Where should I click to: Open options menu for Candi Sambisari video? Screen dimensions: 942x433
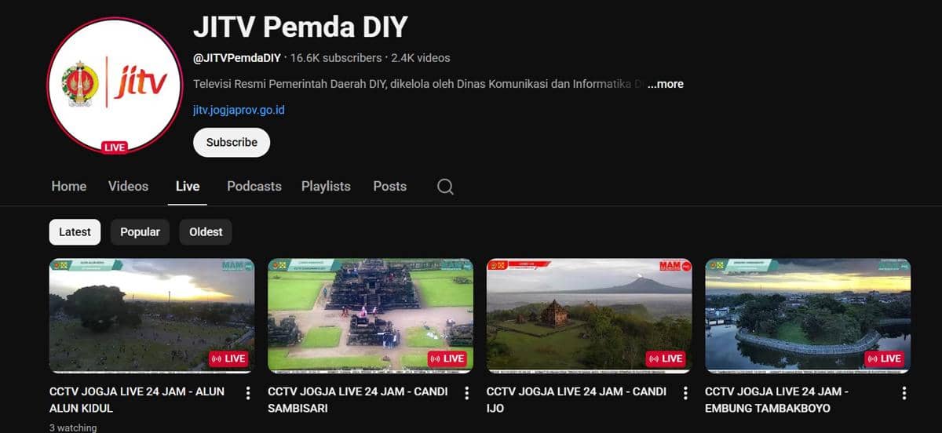[x=466, y=393]
